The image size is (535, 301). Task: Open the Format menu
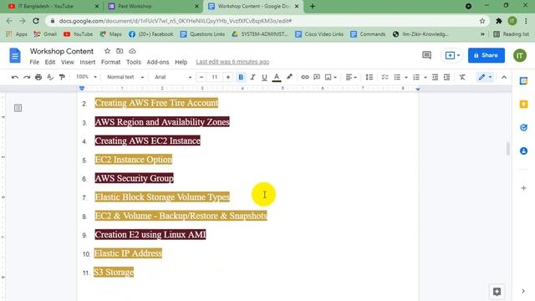point(110,62)
